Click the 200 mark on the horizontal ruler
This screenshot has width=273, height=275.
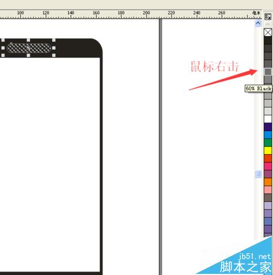(146, 13)
